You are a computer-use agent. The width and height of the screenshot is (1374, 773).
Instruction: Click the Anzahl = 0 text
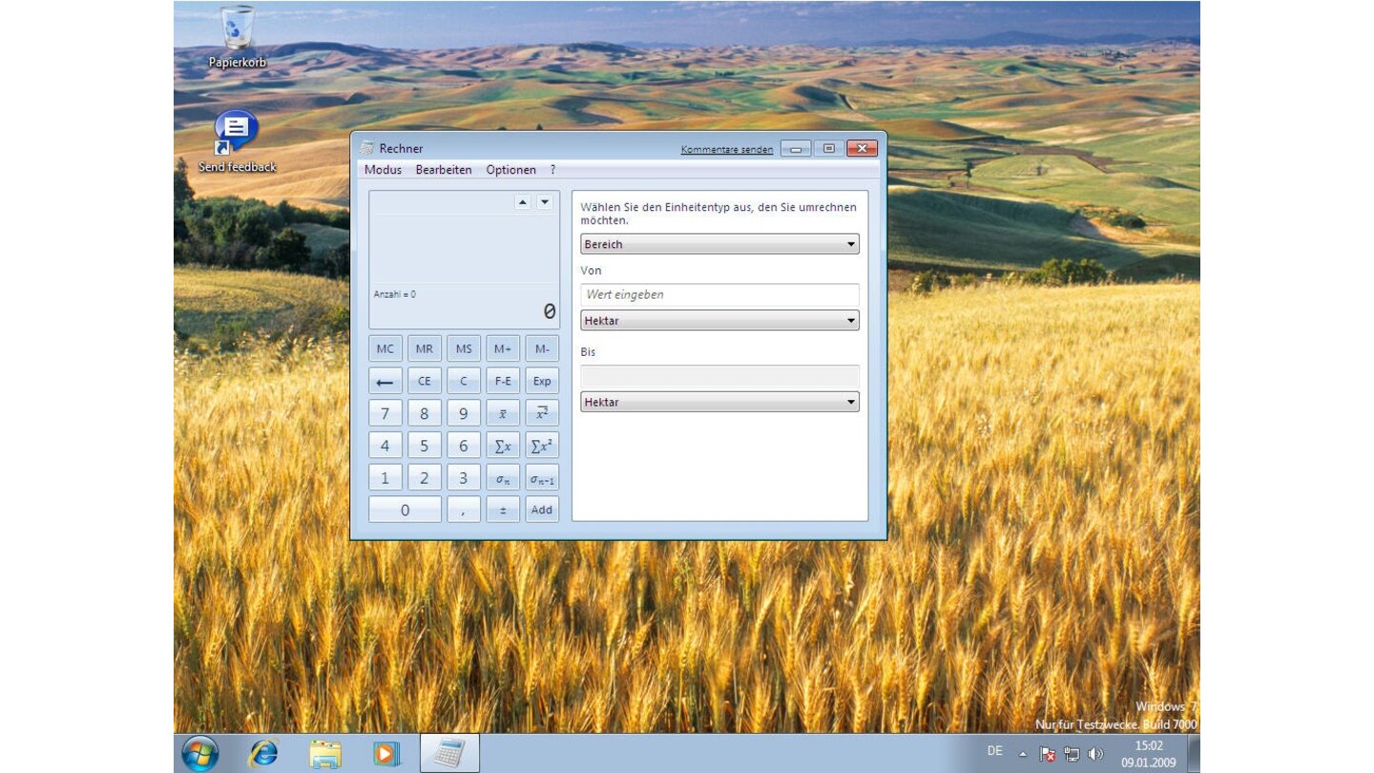tap(394, 294)
